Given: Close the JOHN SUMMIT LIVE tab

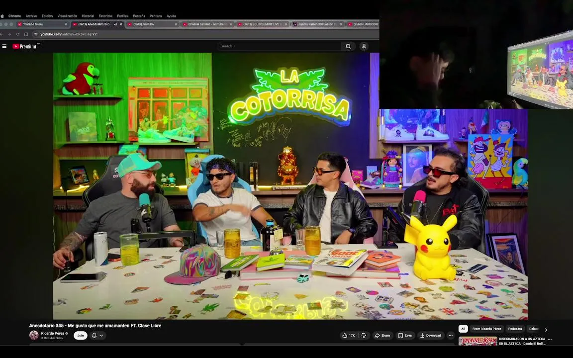Looking at the screenshot, I should (x=286, y=24).
